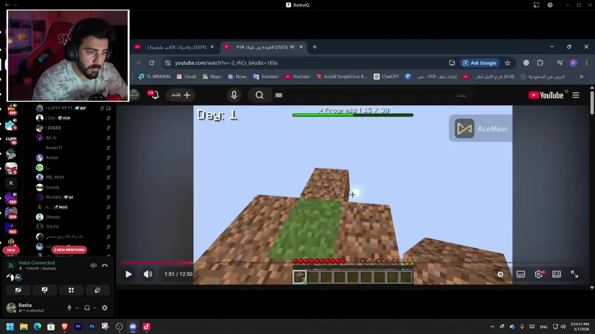The width and height of the screenshot is (595, 334).
Task: Enter fullscreen on the YouTube player
Action: point(575,274)
